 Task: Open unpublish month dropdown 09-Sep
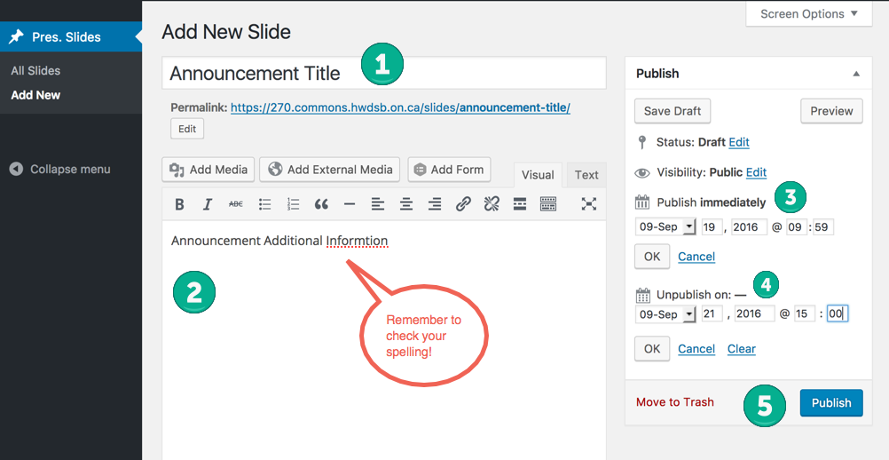click(665, 313)
